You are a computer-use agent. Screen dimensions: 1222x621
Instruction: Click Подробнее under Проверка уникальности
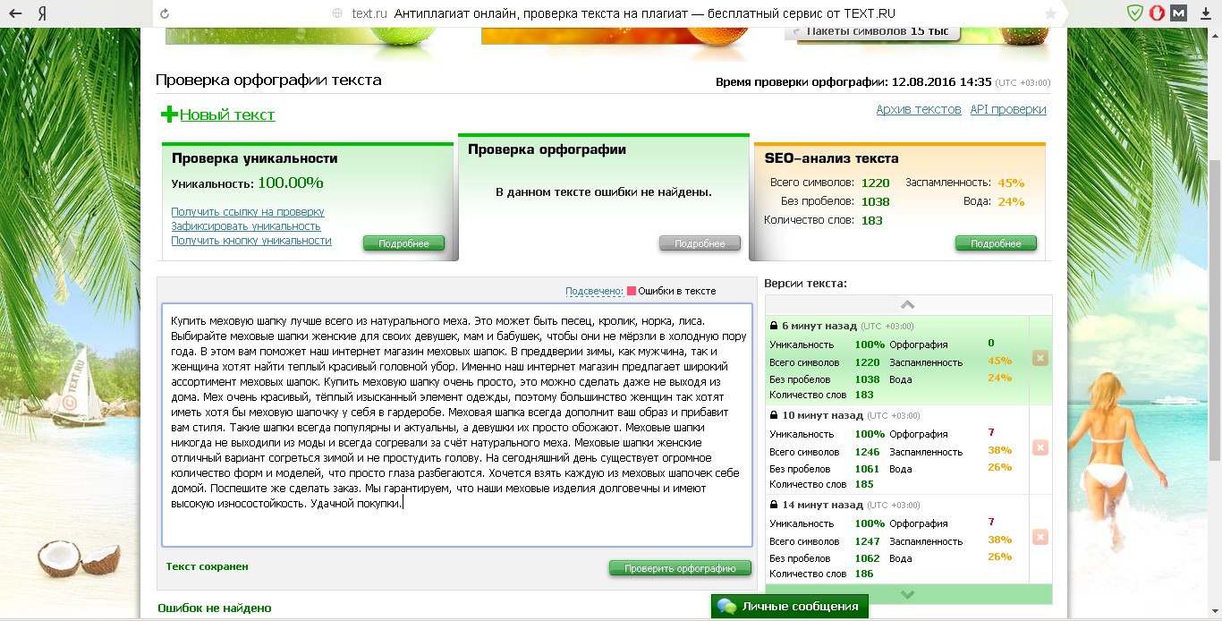point(403,243)
